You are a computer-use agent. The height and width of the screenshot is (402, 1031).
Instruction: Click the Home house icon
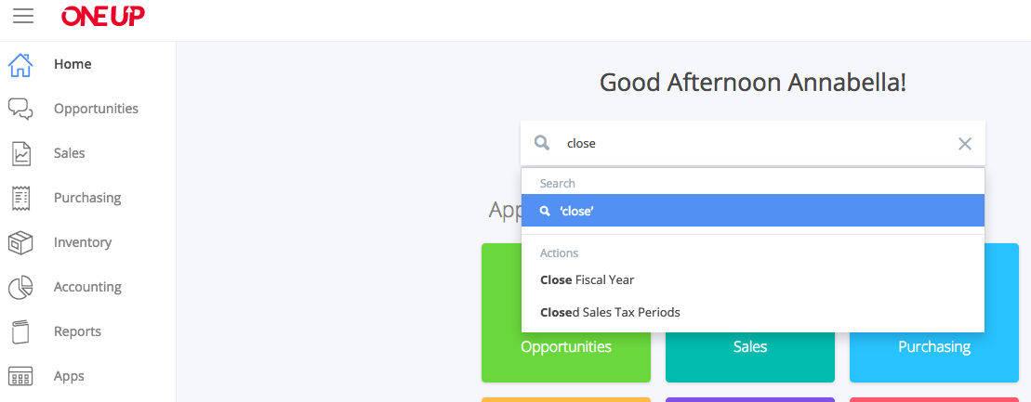20,65
